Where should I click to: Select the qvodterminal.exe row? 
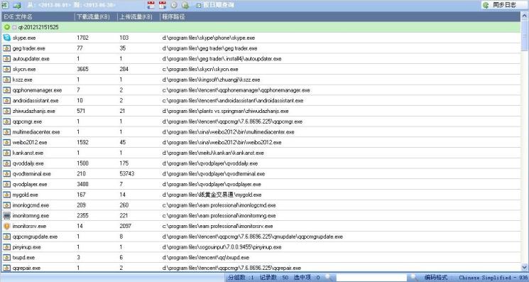click(x=261, y=174)
